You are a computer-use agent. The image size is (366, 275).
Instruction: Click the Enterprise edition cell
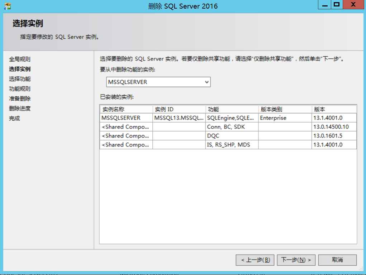(285, 118)
